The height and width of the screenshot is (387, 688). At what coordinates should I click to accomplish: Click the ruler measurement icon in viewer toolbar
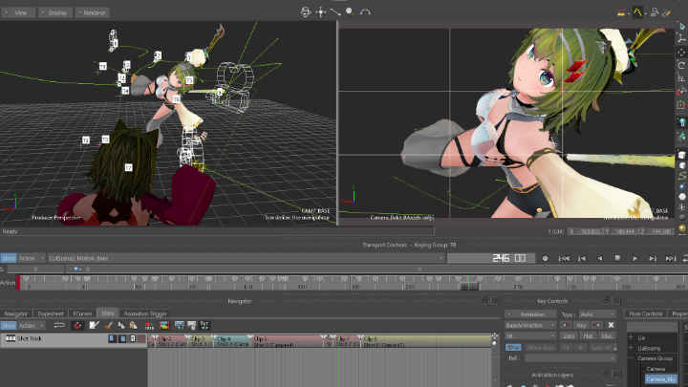tap(621, 12)
